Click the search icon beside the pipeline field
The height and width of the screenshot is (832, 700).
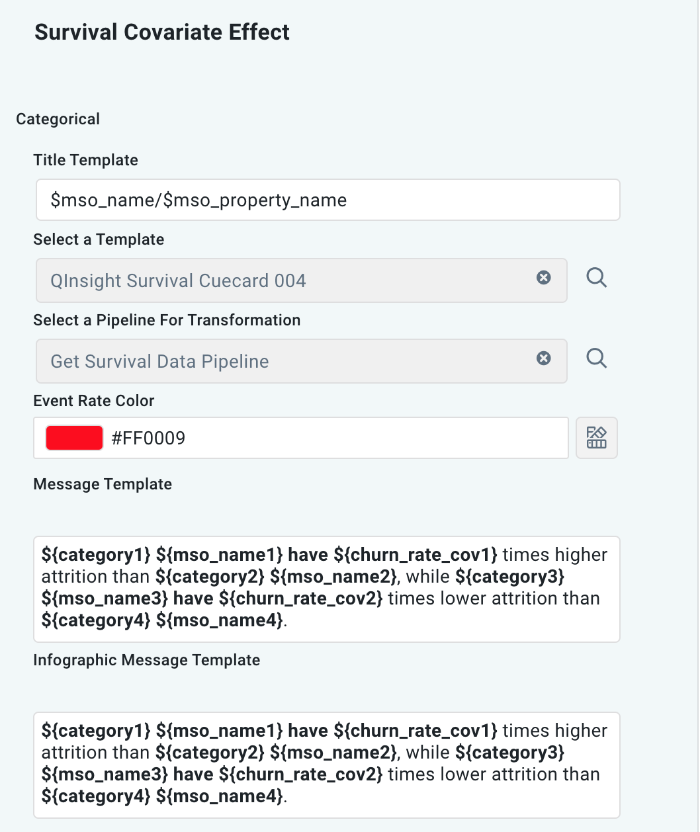596,358
